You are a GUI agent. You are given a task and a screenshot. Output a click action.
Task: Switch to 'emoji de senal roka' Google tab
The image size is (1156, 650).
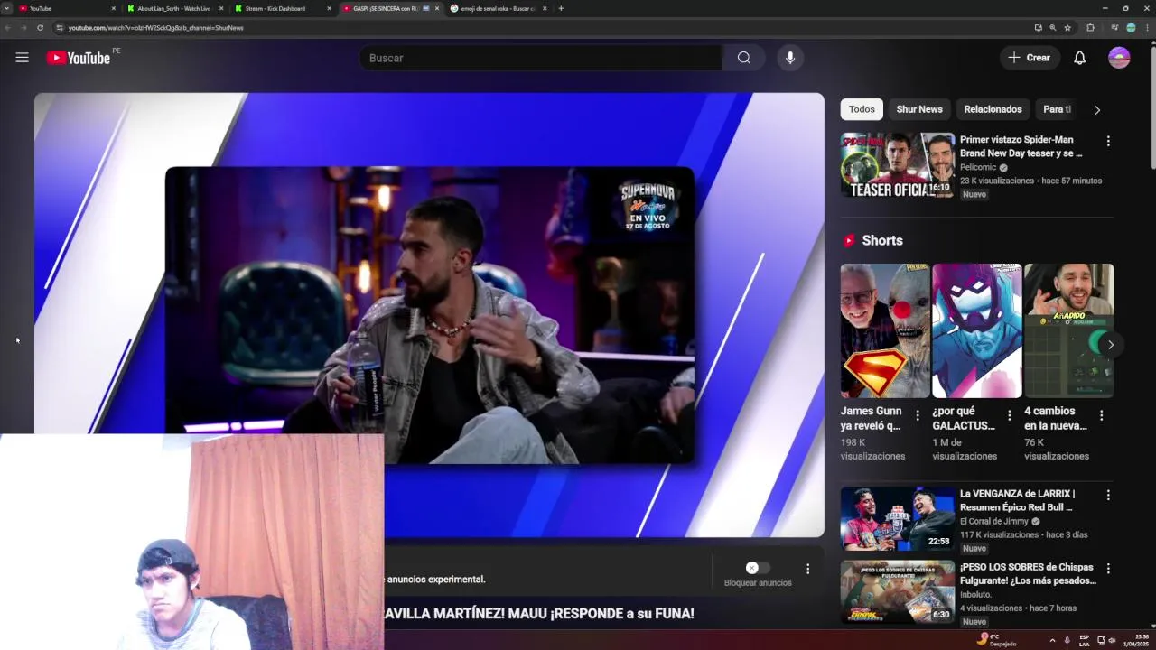499,8
